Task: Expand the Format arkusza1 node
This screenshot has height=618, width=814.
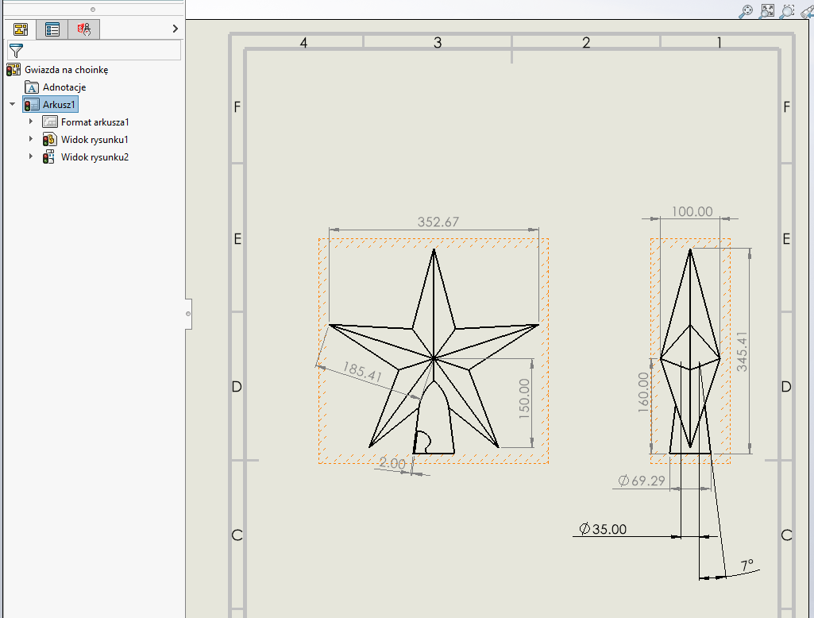Action: tap(31, 122)
